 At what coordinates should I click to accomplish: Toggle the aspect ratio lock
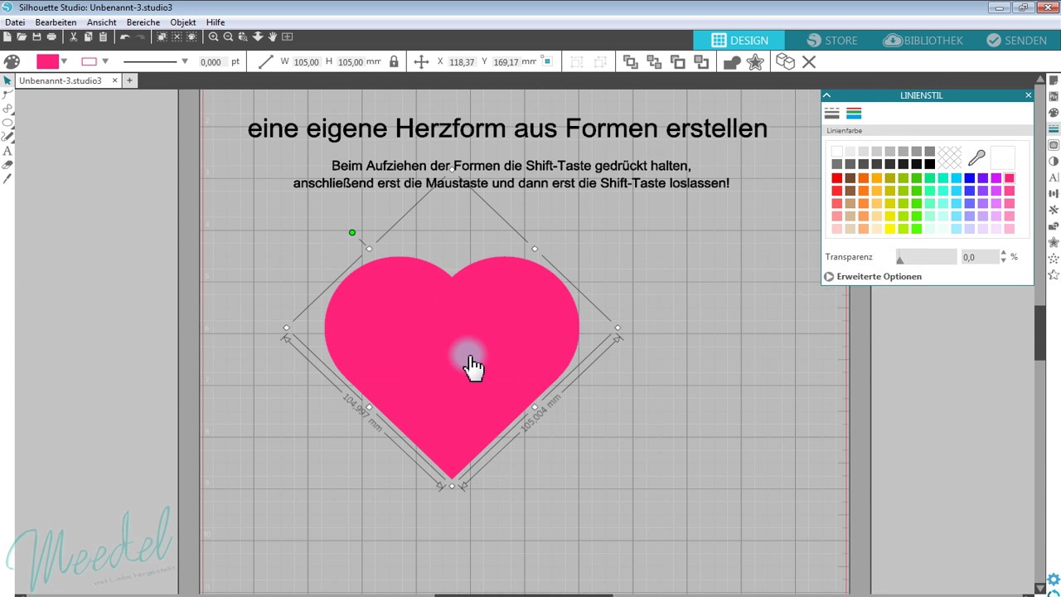point(394,62)
